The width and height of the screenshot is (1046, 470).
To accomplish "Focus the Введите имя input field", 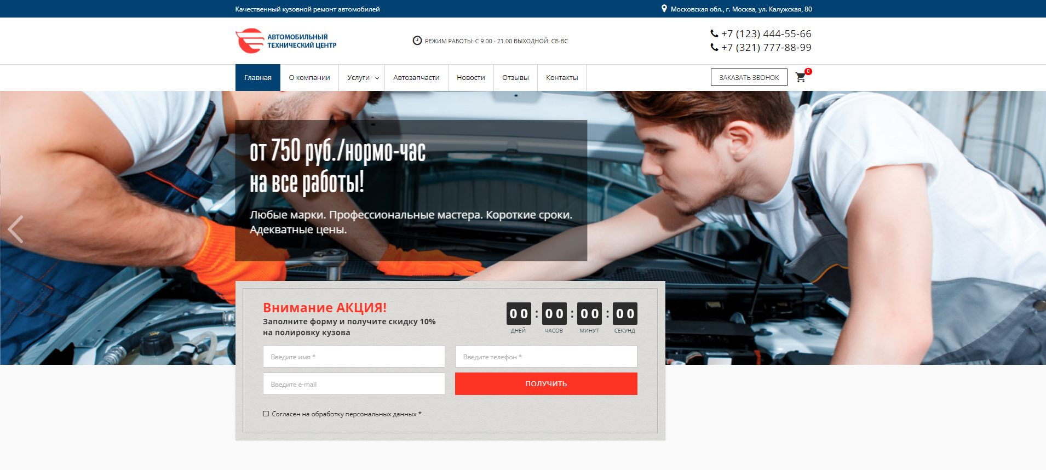I will 354,357.
